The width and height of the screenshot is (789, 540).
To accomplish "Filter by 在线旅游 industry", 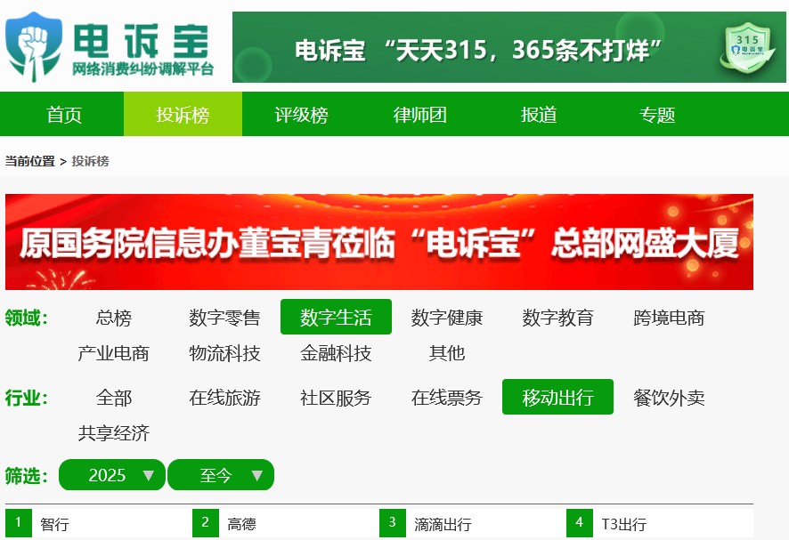I will point(224,397).
